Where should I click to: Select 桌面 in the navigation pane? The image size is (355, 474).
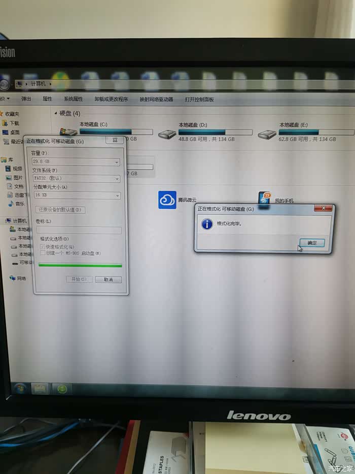(x=15, y=132)
